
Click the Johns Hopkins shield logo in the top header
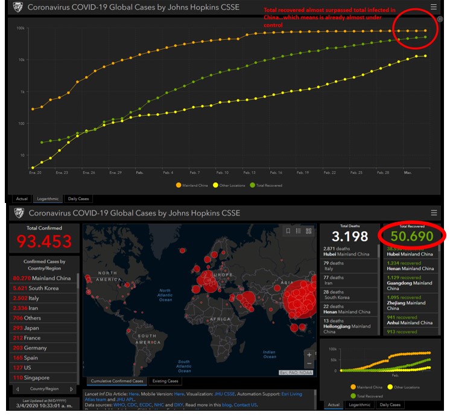[18, 7]
